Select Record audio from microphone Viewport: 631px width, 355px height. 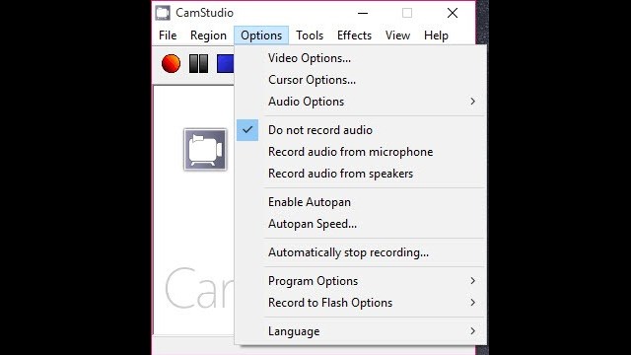pos(361,152)
